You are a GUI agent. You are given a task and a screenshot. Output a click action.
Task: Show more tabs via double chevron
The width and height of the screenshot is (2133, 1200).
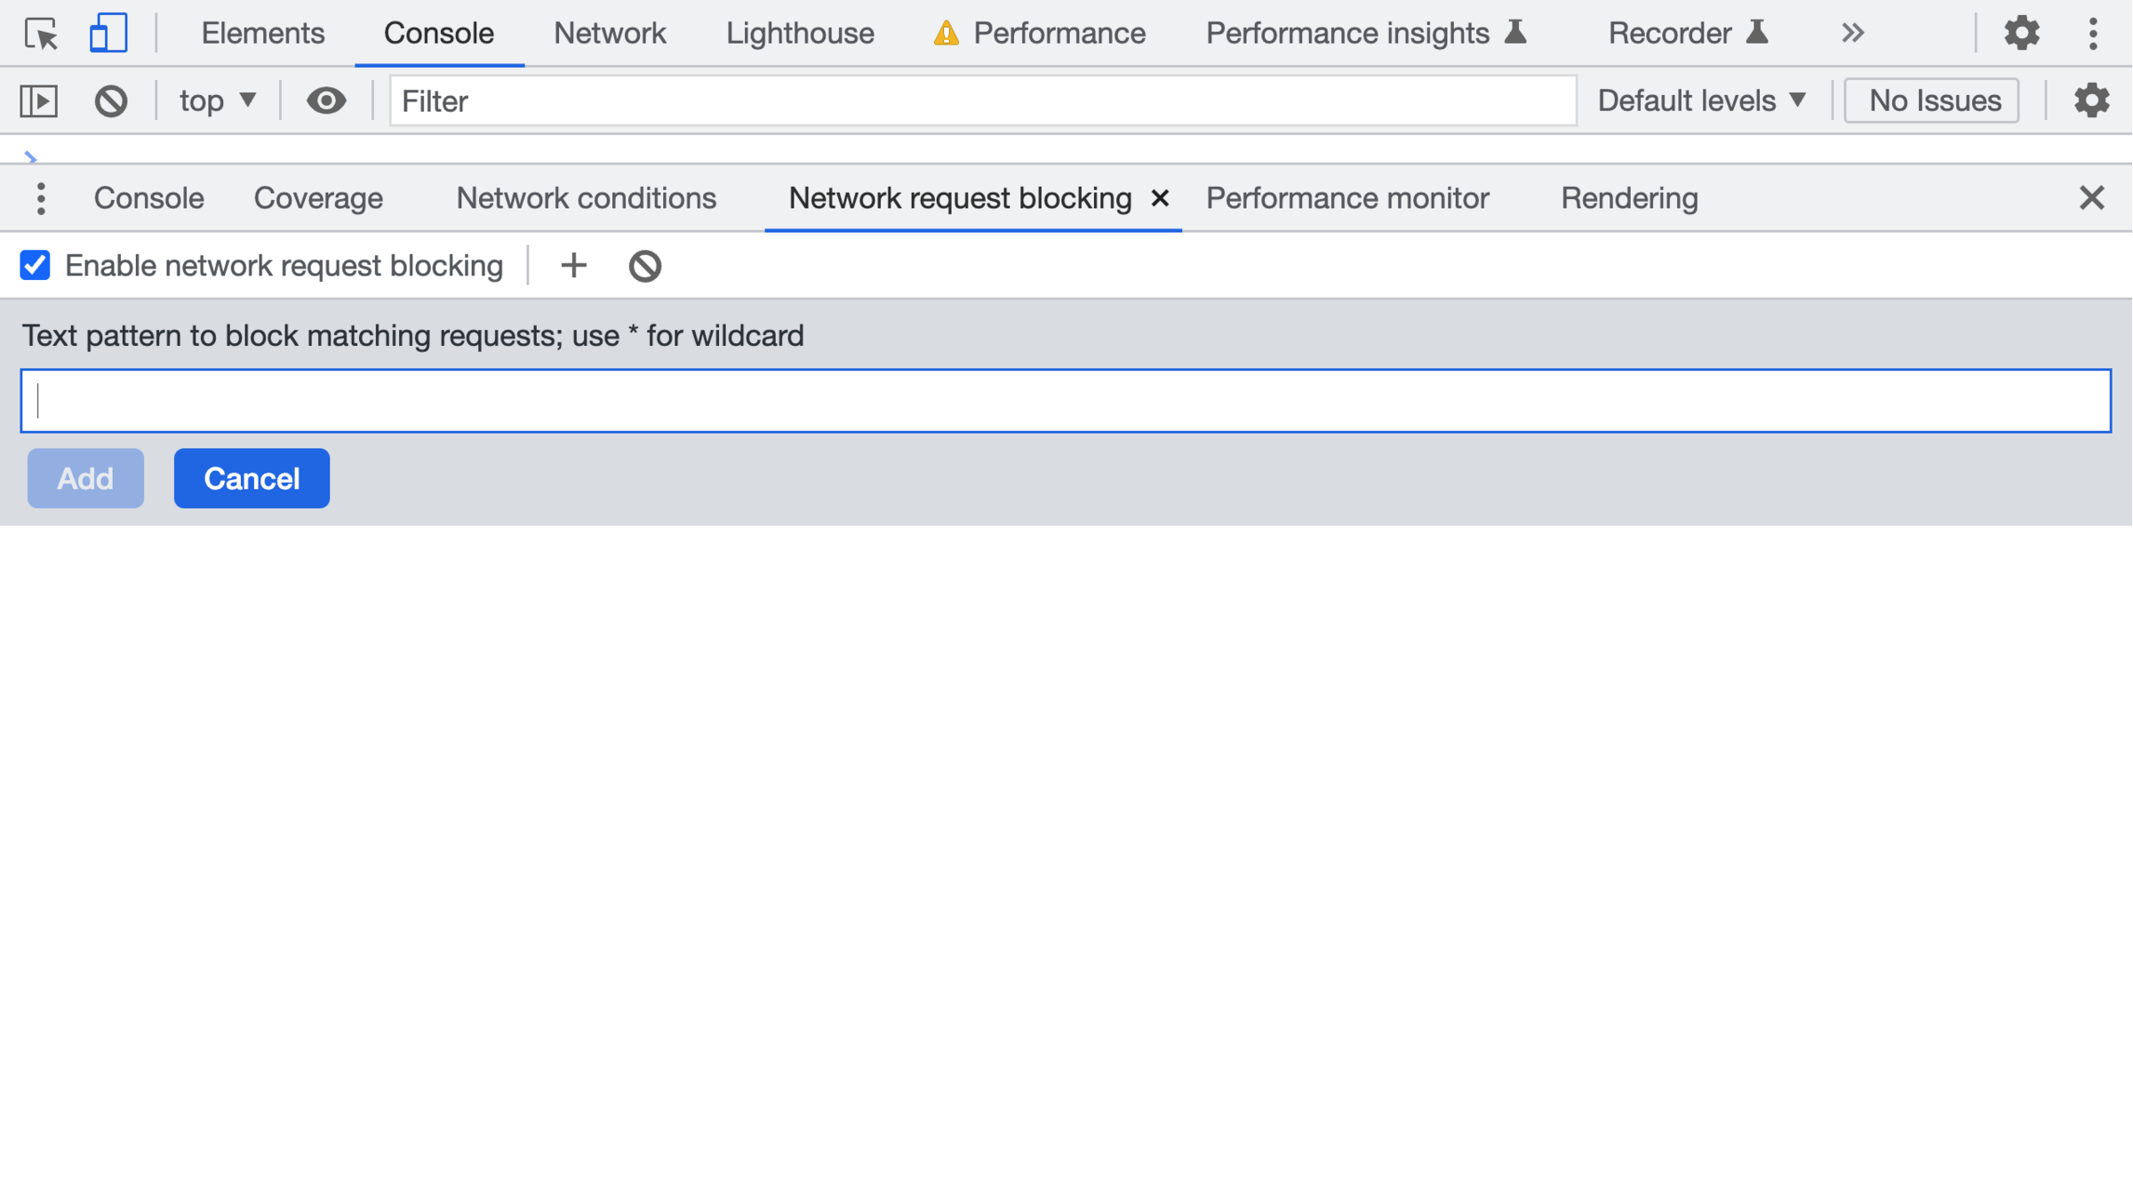[x=1852, y=34]
